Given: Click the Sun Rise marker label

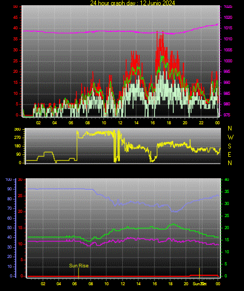Looking at the screenshot, I should click(x=79, y=266).
